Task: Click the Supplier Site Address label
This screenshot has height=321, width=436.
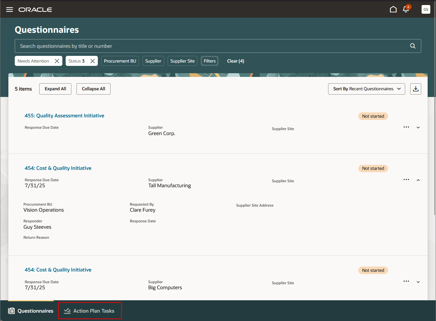Action: (x=255, y=205)
